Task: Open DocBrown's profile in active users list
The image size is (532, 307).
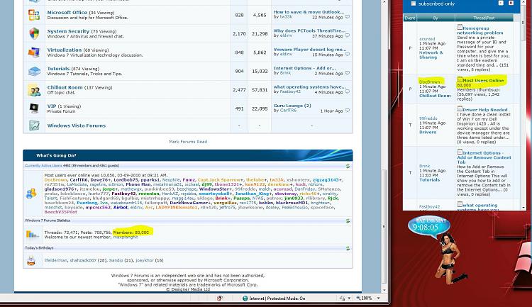Action: (55, 180)
